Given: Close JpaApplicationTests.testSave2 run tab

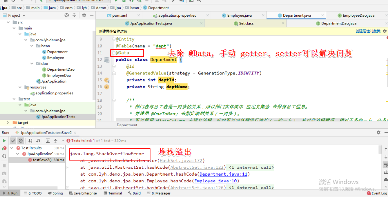Looking at the screenshot, I should tap(75, 133).
